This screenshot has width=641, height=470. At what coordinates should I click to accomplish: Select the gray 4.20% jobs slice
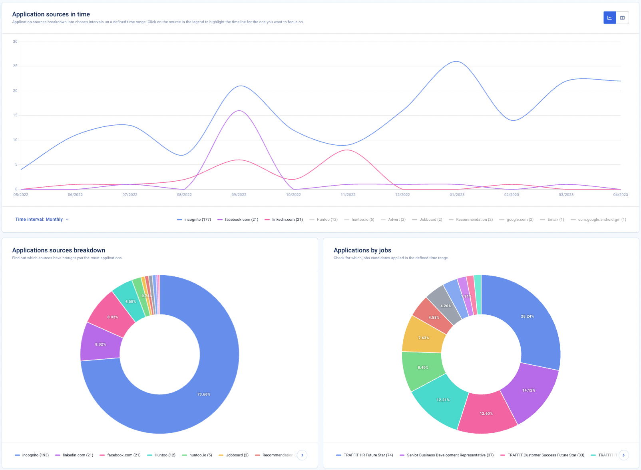click(446, 306)
